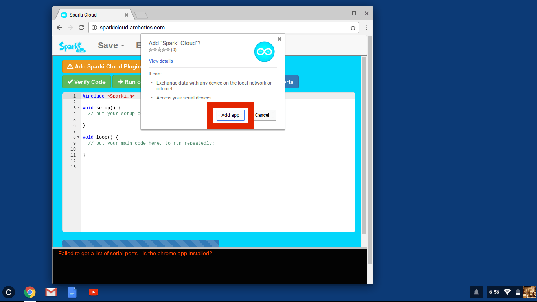The height and width of the screenshot is (302, 537).
Task: Open the Chrome three-dot menu
Action: tap(366, 28)
